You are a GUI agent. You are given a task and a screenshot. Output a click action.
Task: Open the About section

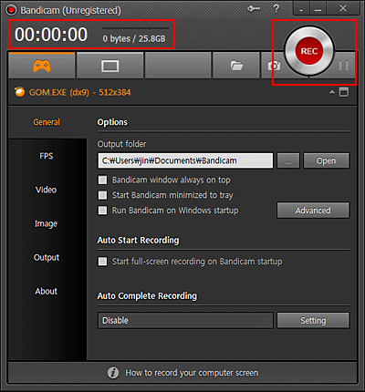click(47, 291)
